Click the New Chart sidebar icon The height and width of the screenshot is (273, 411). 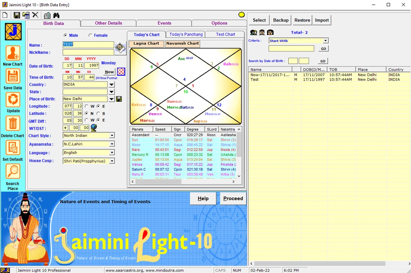[13, 54]
